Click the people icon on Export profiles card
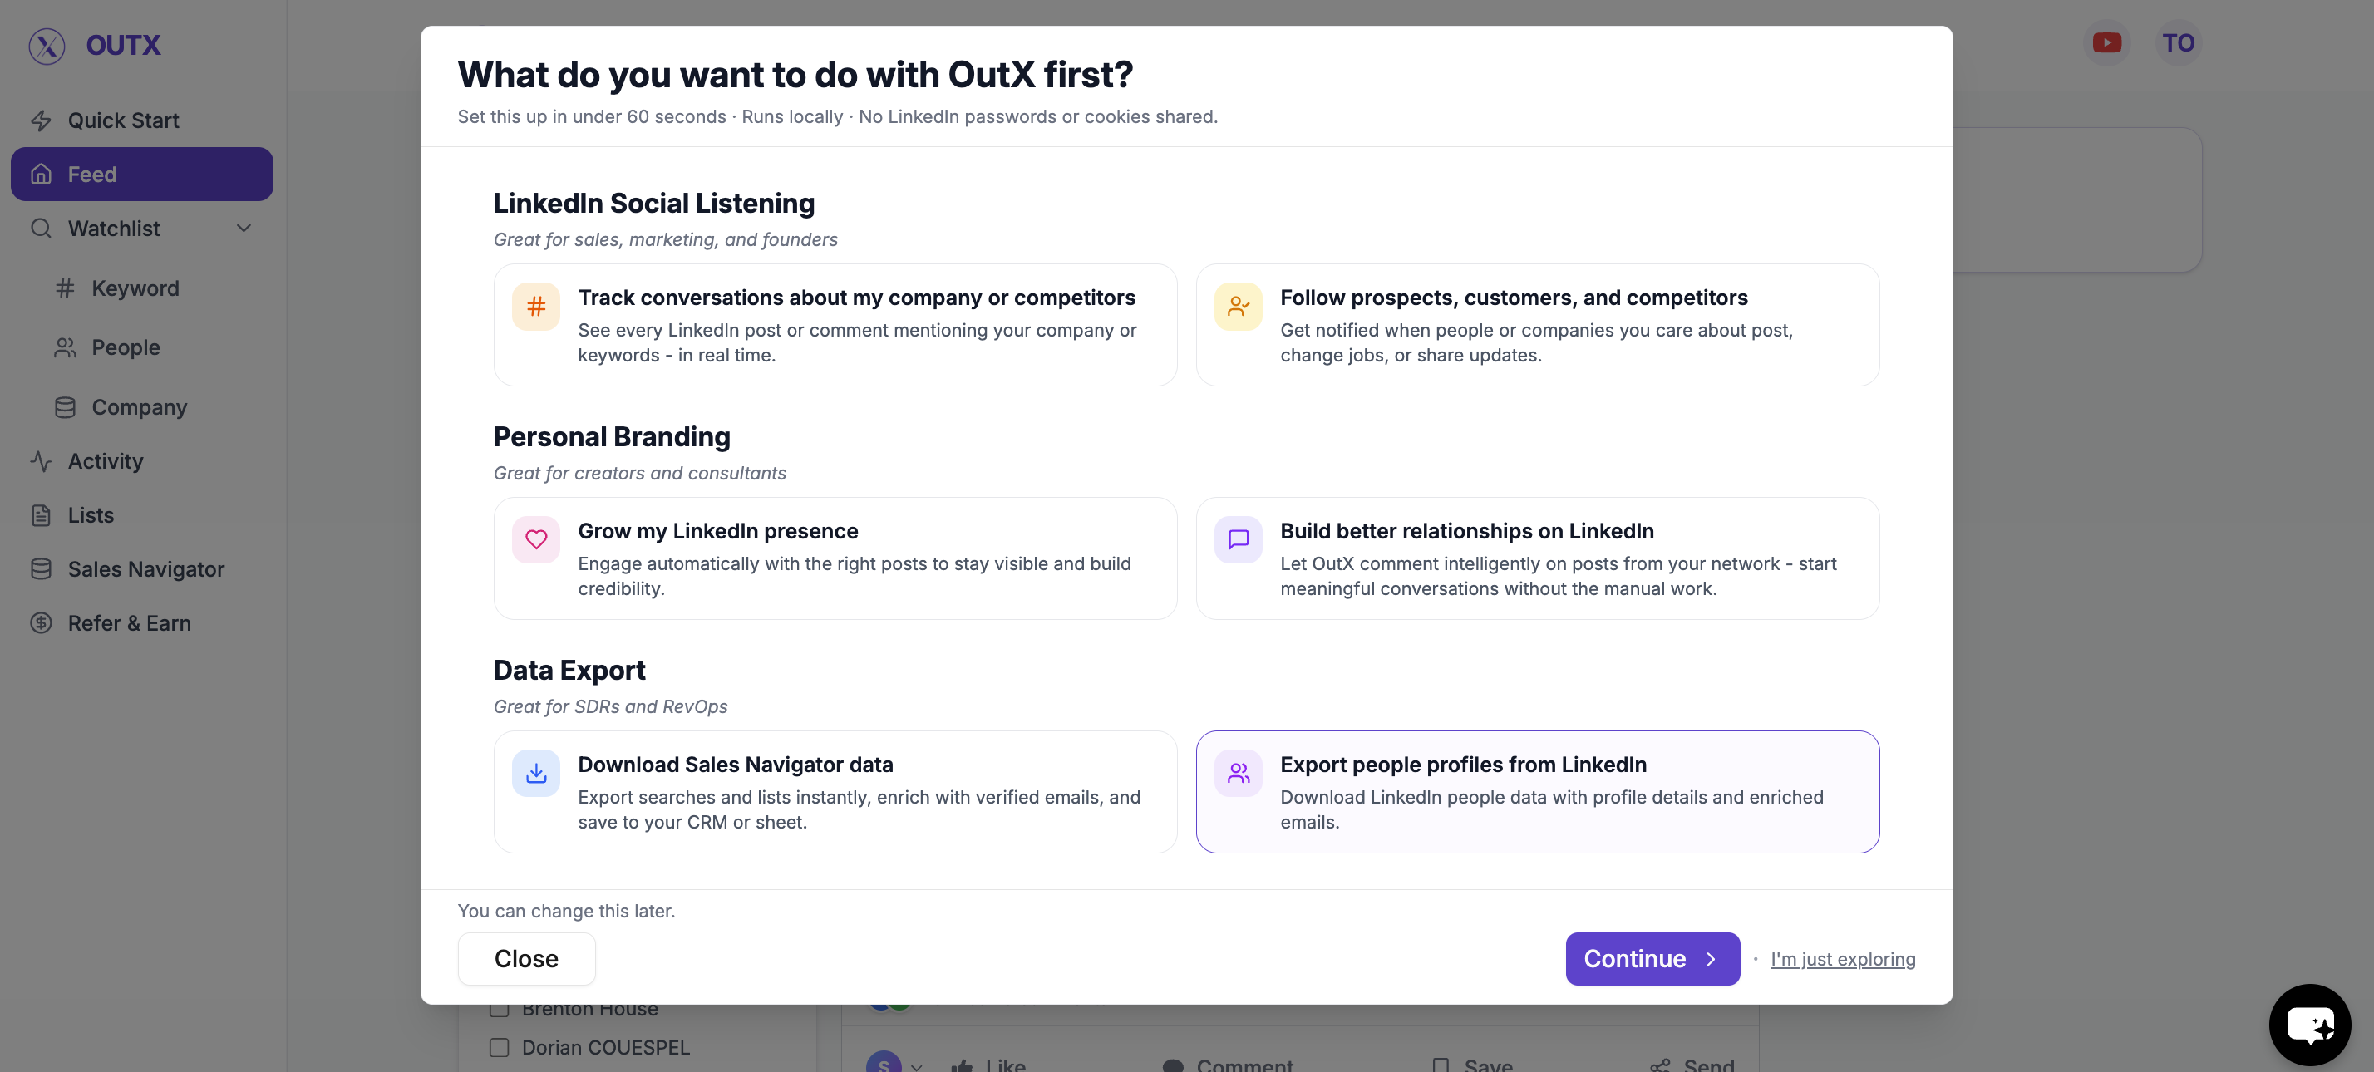Image resolution: width=2374 pixels, height=1072 pixels. [1238, 774]
